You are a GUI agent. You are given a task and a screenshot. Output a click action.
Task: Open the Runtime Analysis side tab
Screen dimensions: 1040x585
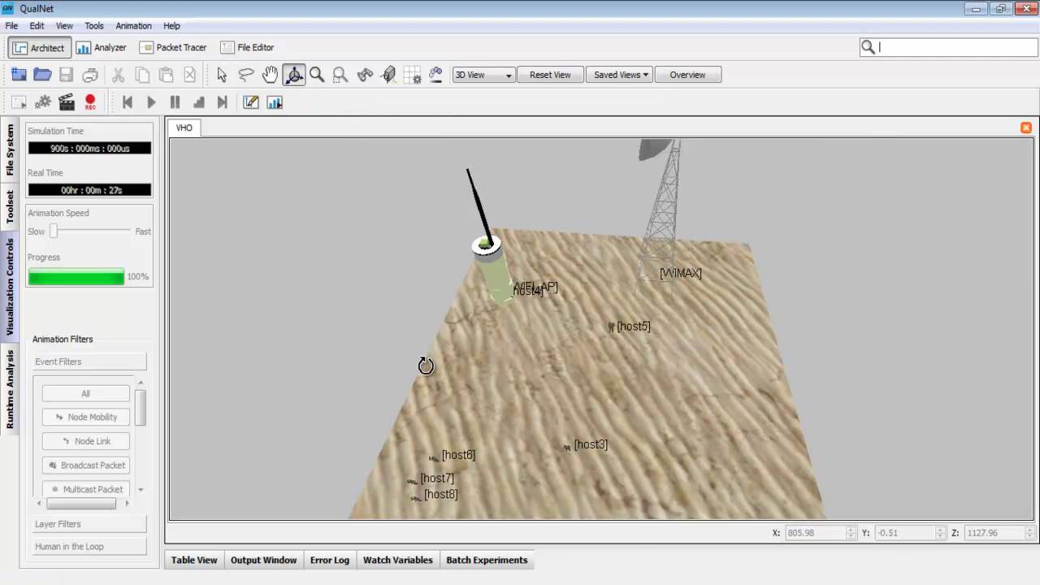pyautogui.click(x=10, y=389)
